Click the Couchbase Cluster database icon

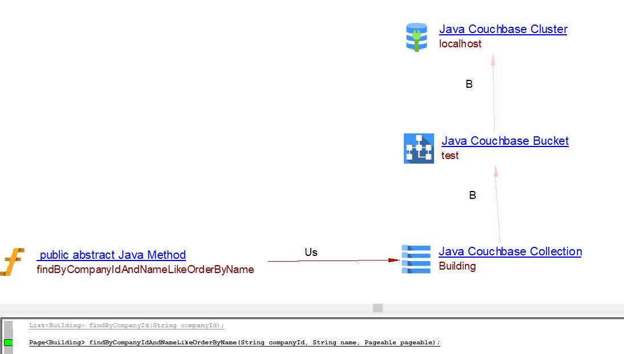pyautogui.click(x=416, y=37)
